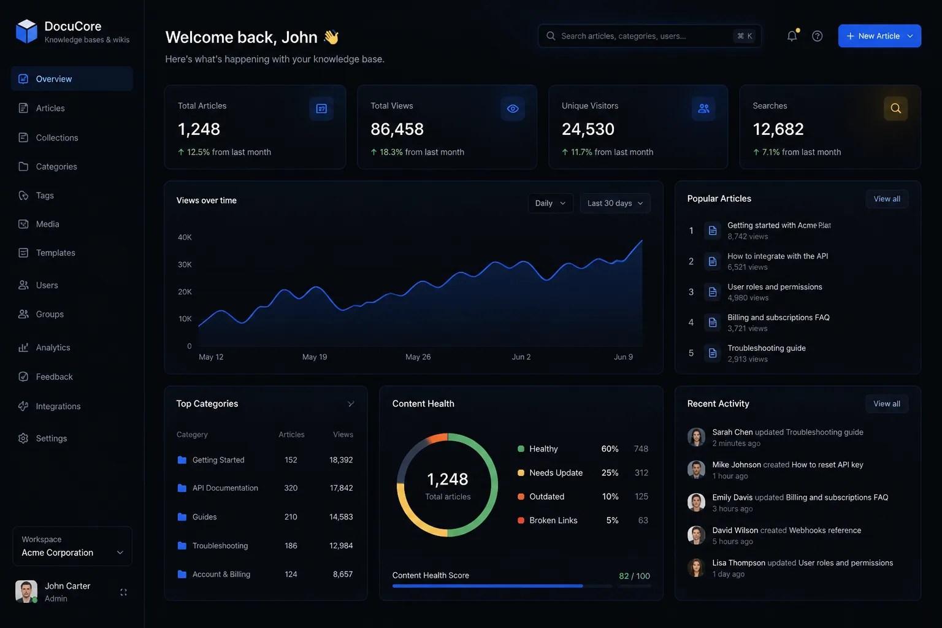The height and width of the screenshot is (628, 942).
Task: Click the Unique Visitors people icon
Action: click(x=703, y=109)
